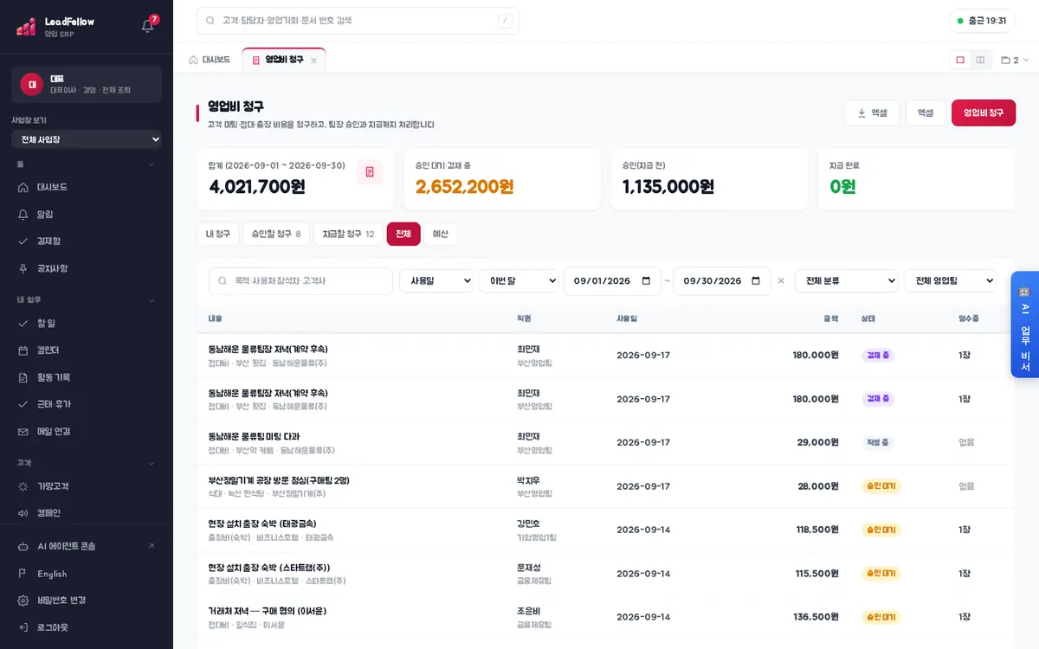Select the 지급할 청구 12 tab

pos(348,234)
